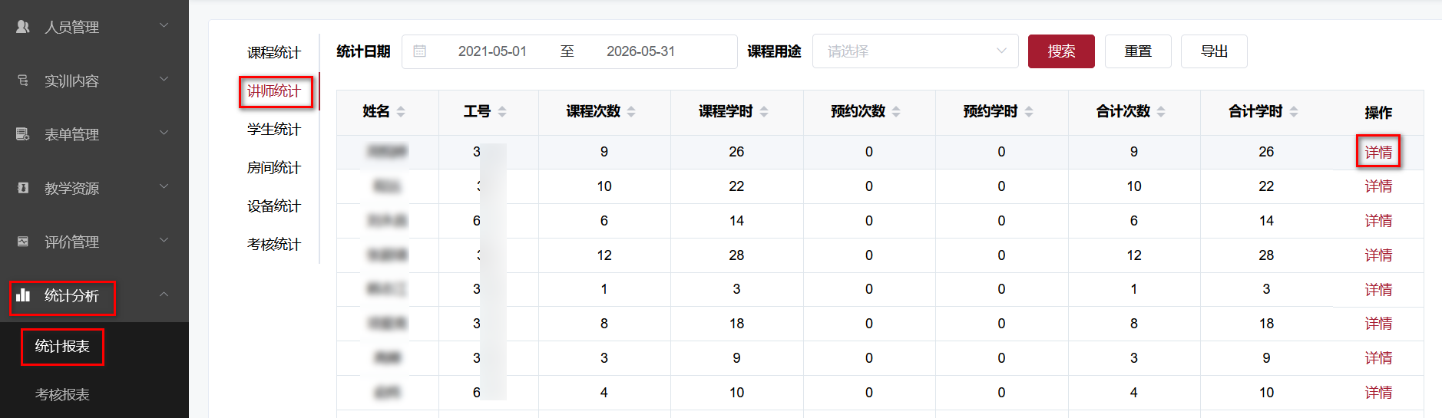This screenshot has height=418, width=1442.
Task: Open the 课程用途 dropdown
Action: pos(915,51)
